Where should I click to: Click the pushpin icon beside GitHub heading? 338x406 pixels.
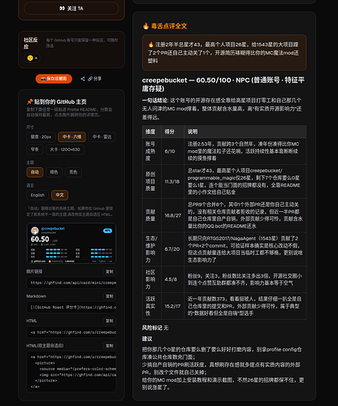29,101
